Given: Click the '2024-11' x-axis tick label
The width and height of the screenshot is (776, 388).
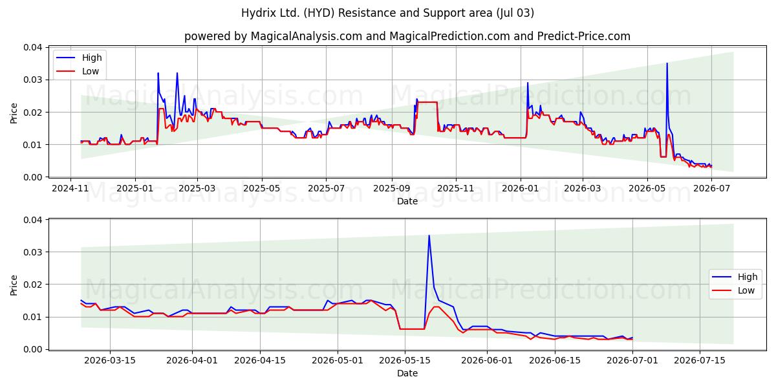Looking at the screenshot, I should click(71, 188).
